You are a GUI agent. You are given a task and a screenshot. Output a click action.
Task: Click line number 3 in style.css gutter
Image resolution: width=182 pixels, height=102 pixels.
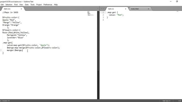(x=103, y=18)
